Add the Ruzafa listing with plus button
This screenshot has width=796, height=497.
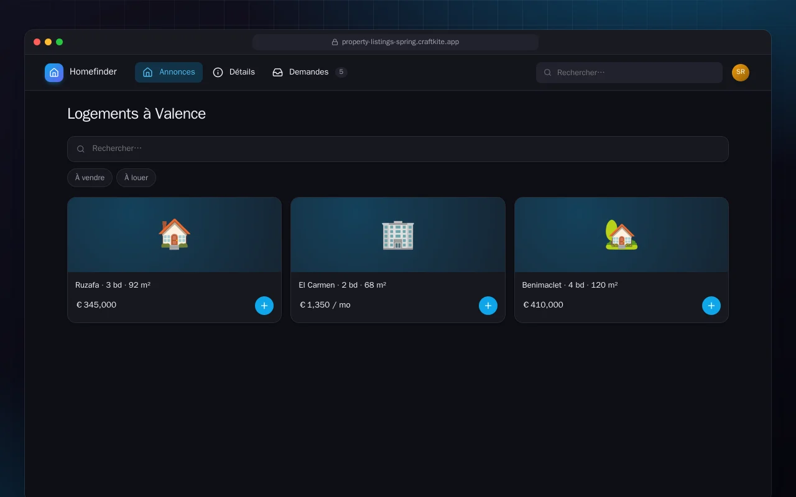(x=264, y=306)
